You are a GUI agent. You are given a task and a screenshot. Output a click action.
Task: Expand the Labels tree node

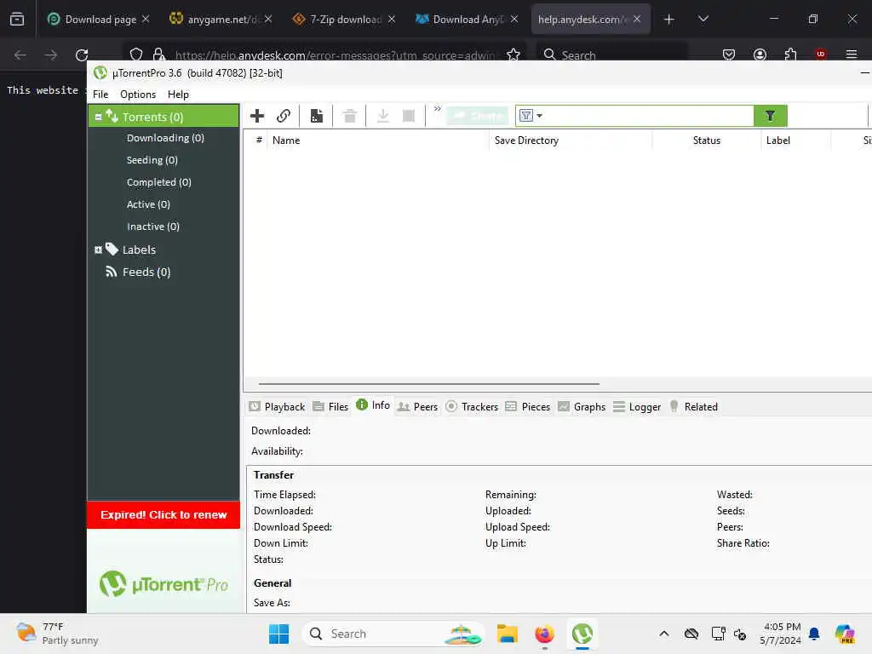click(x=99, y=250)
